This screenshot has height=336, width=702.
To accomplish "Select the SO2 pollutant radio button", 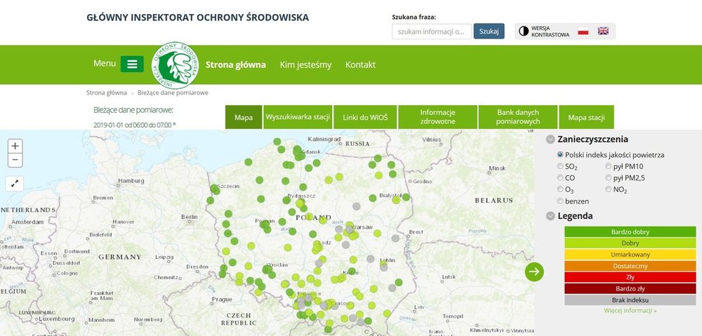I will 560,166.
